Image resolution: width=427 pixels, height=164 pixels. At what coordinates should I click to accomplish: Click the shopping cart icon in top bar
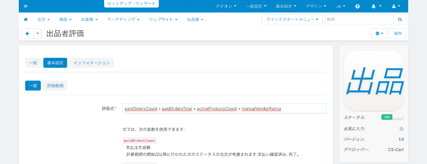tap(25, 6)
